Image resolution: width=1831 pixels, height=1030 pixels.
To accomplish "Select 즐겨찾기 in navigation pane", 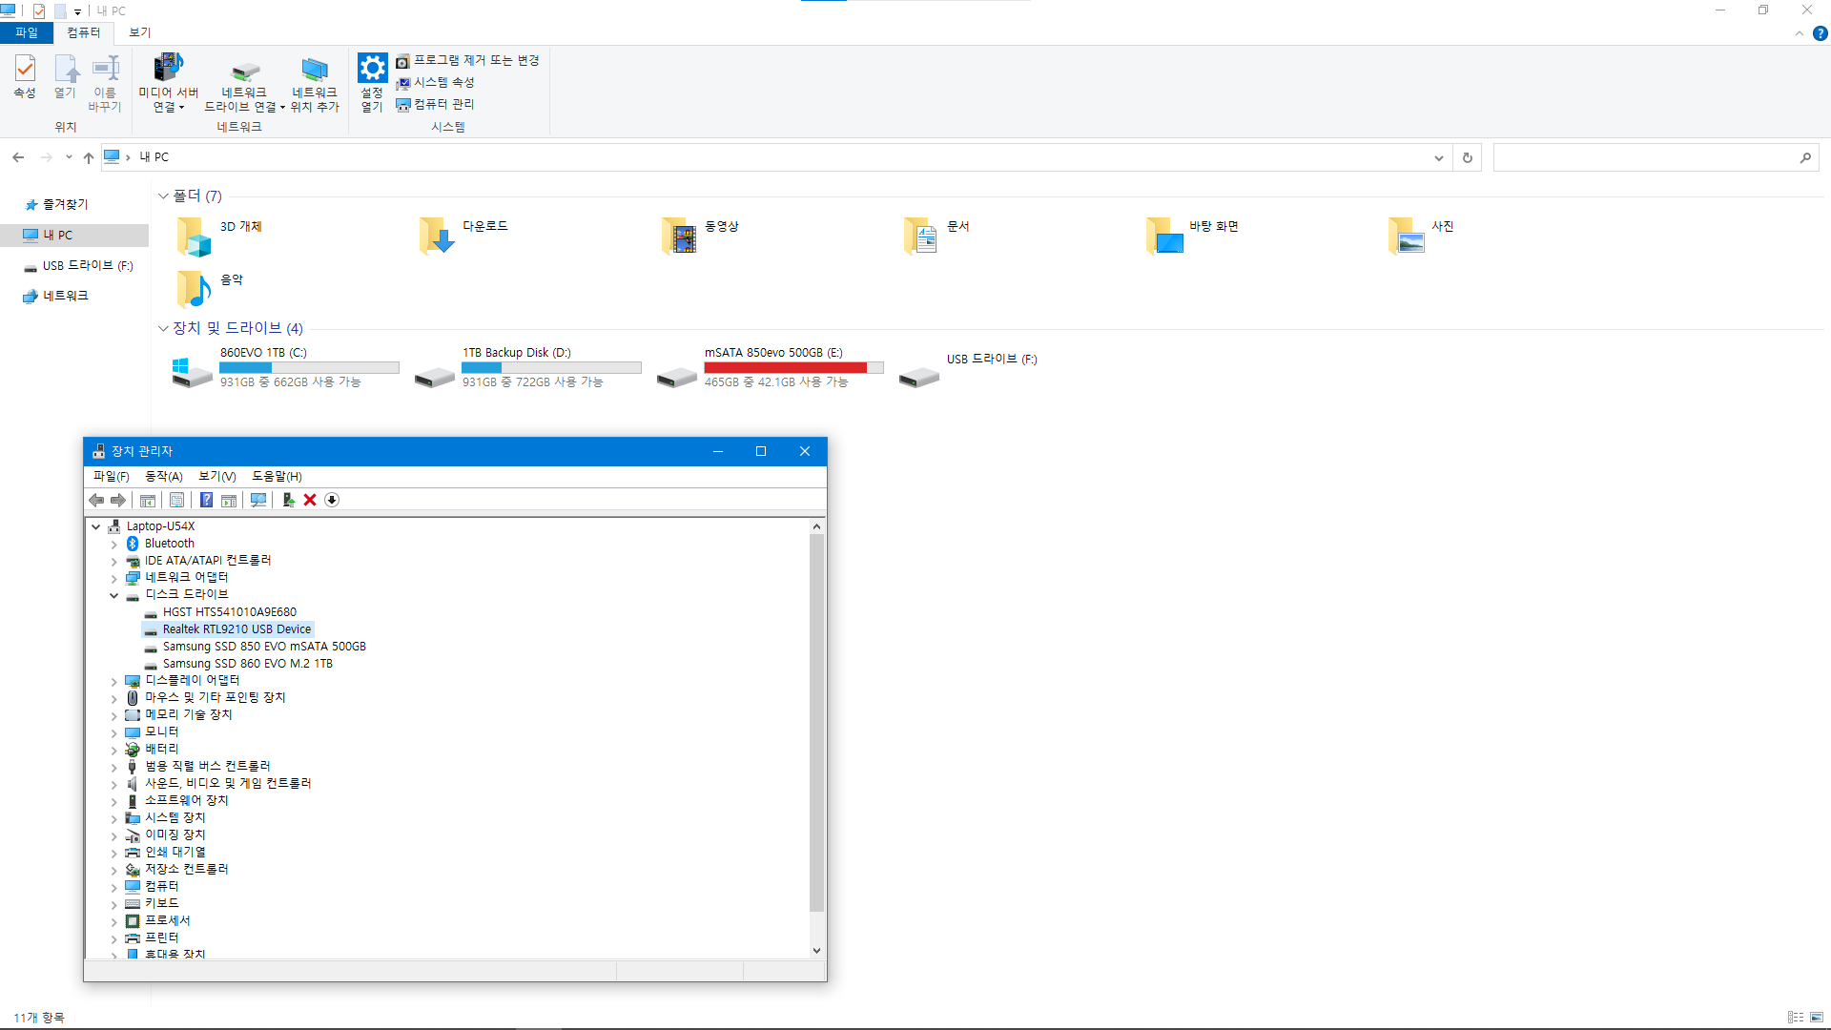I will (65, 205).
